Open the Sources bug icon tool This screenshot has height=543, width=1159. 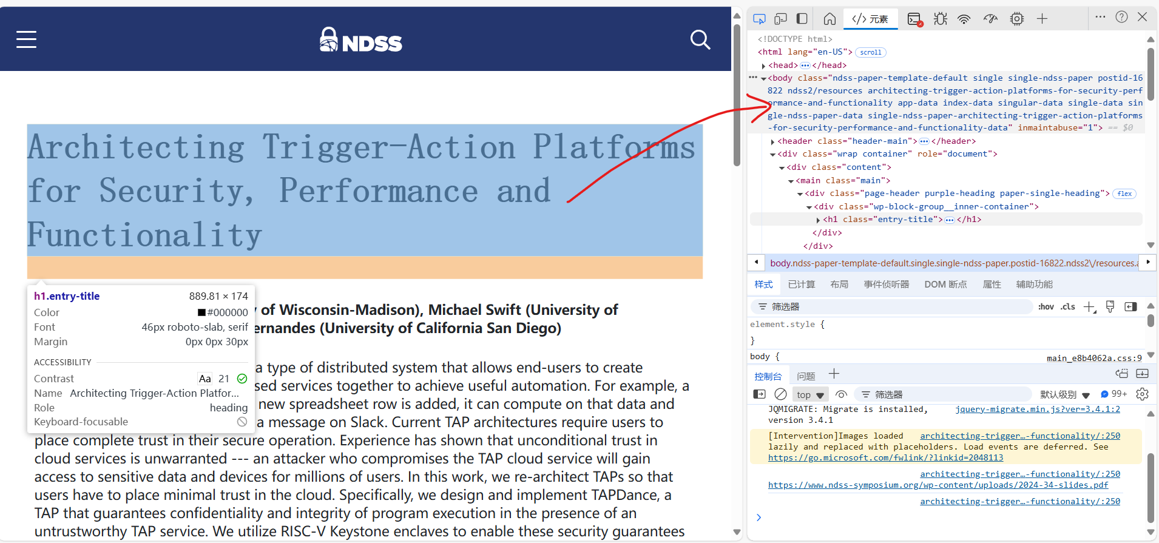941,19
